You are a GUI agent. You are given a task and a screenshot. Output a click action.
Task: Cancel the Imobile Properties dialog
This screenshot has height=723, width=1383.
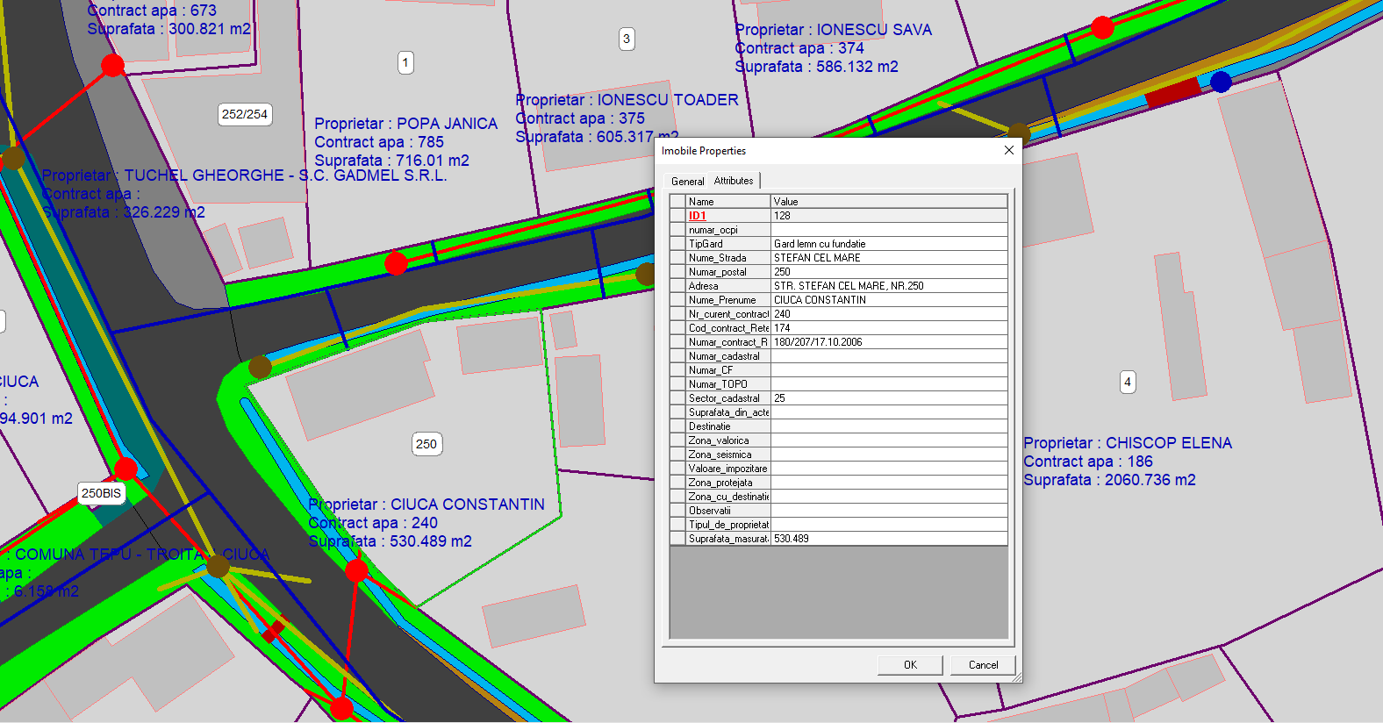tap(982, 665)
